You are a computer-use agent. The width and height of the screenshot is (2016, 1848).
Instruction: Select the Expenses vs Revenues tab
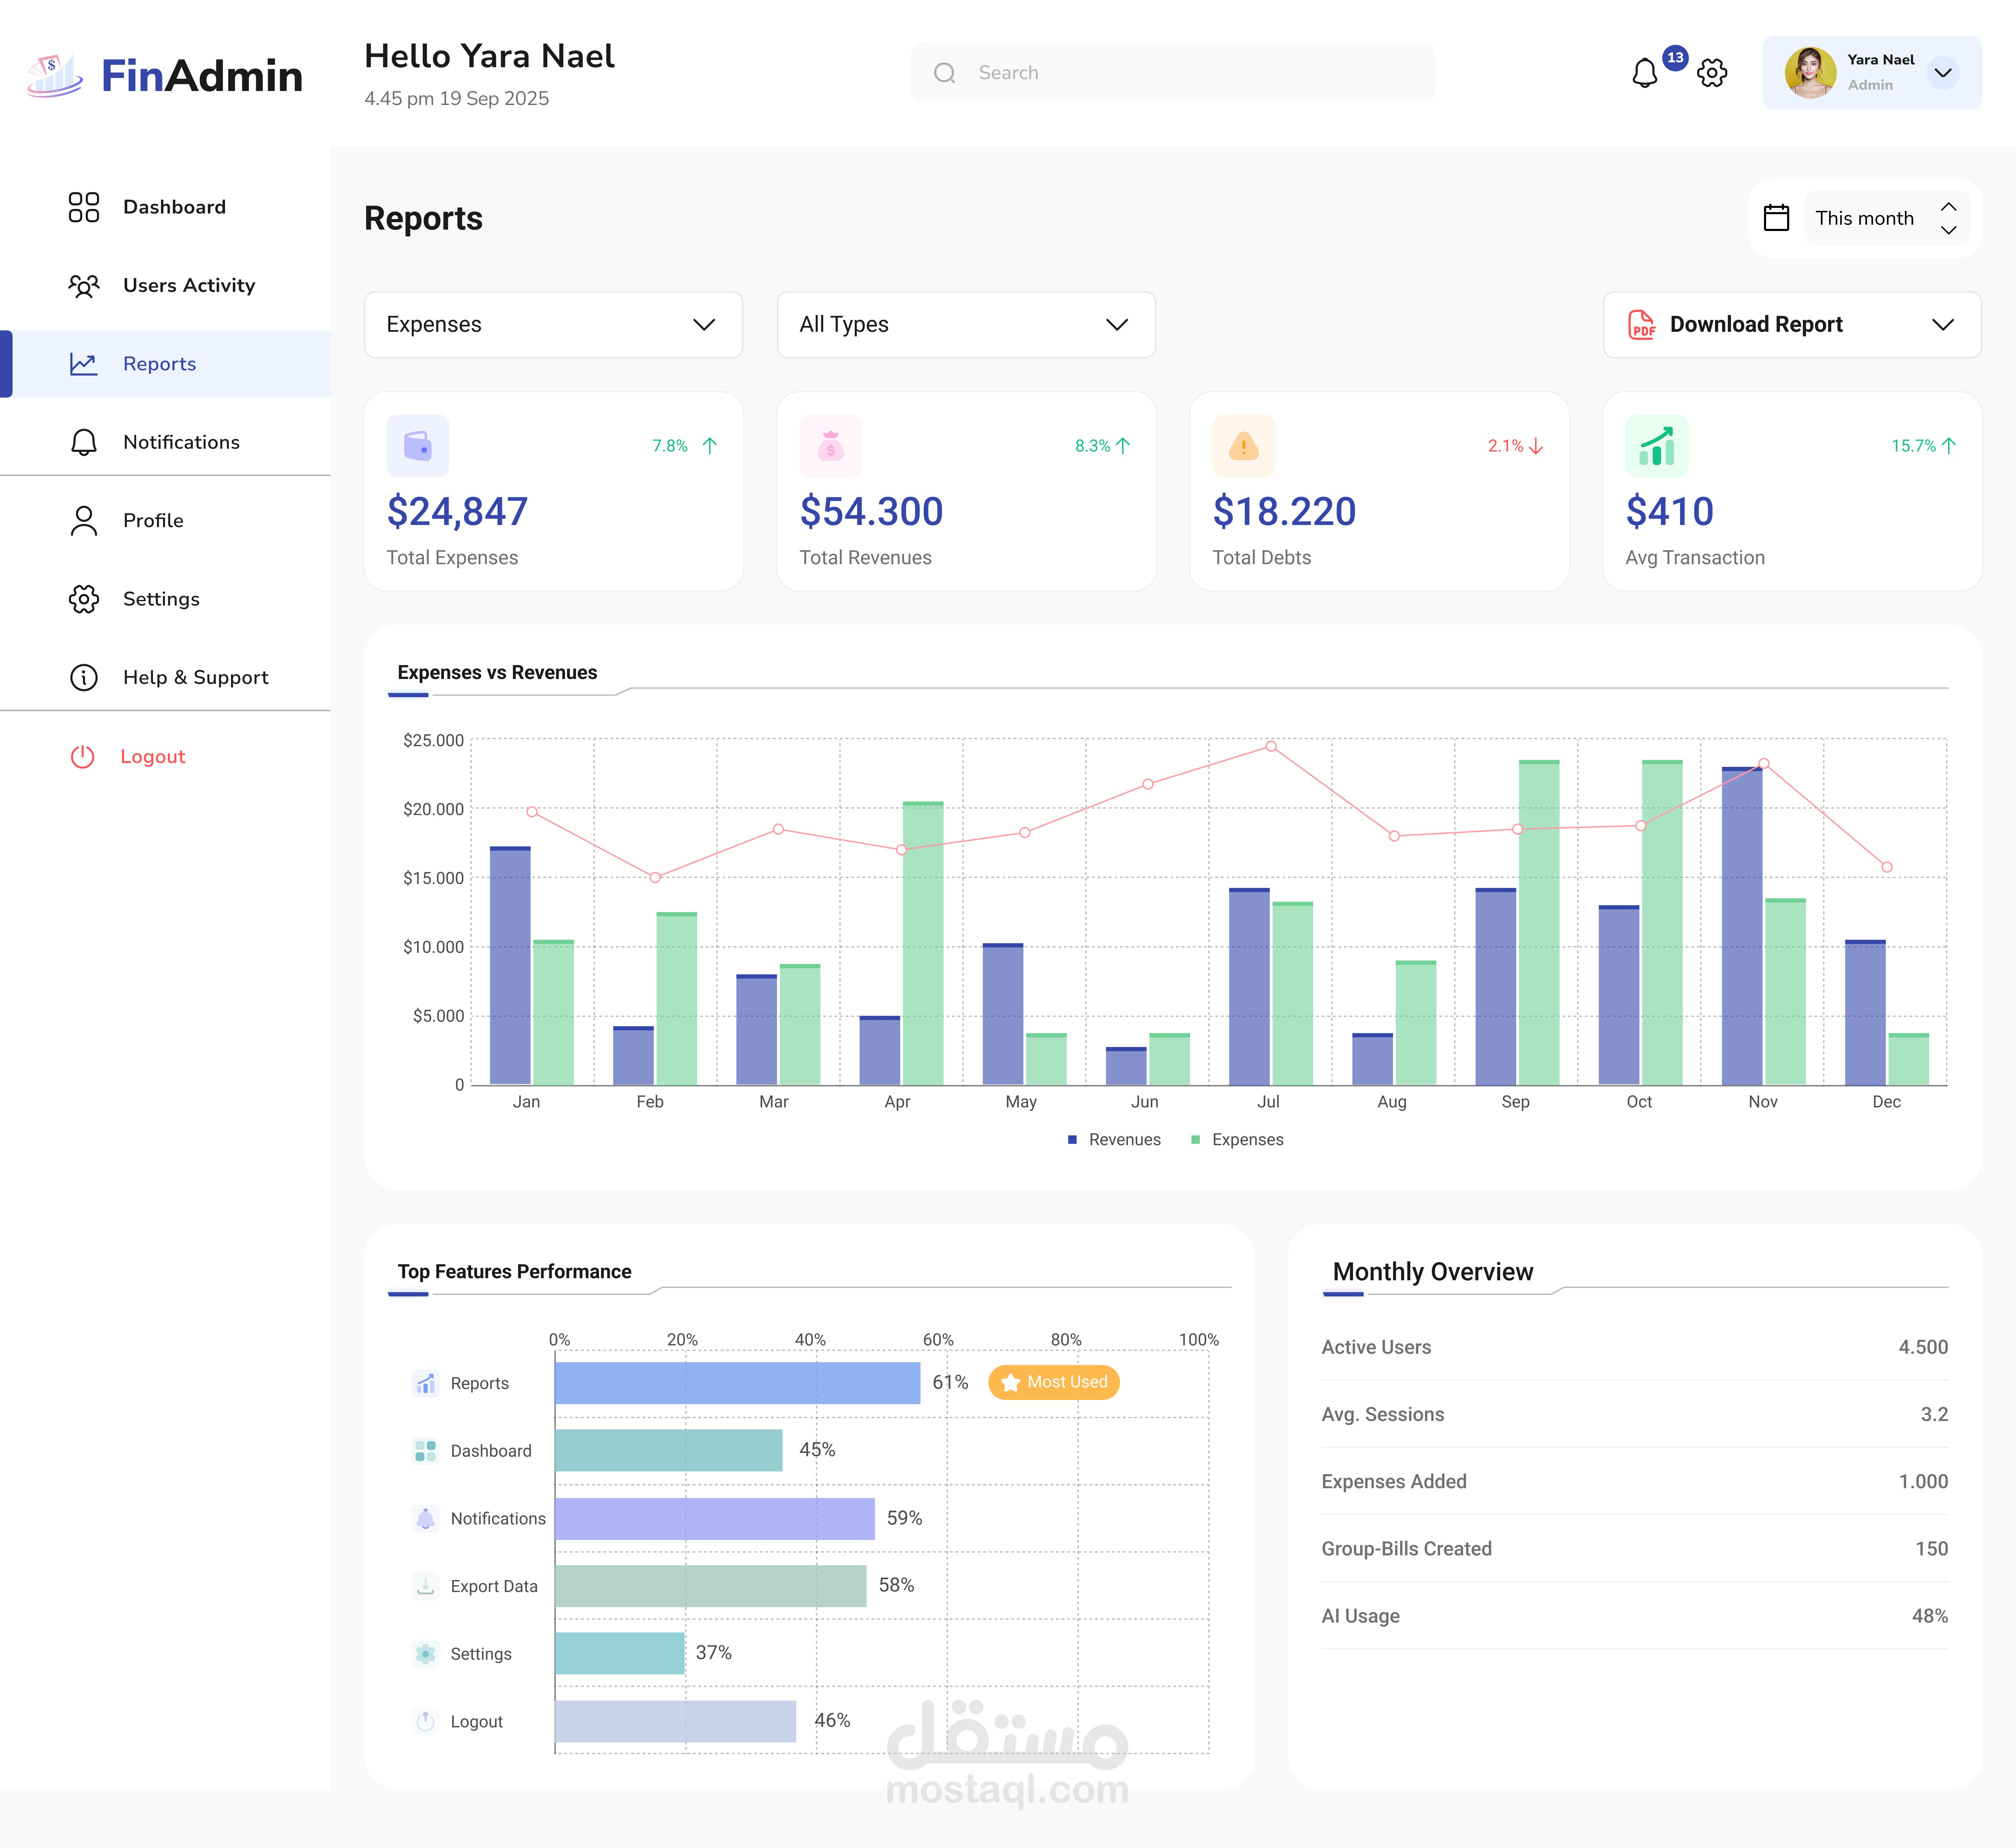(497, 673)
